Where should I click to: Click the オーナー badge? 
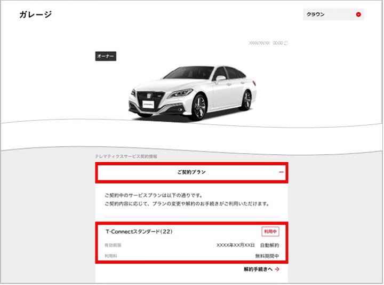tap(106, 56)
